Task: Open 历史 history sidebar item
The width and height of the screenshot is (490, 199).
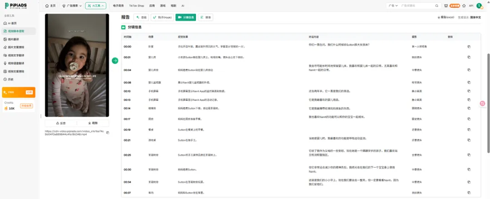Action: point(19,80)
